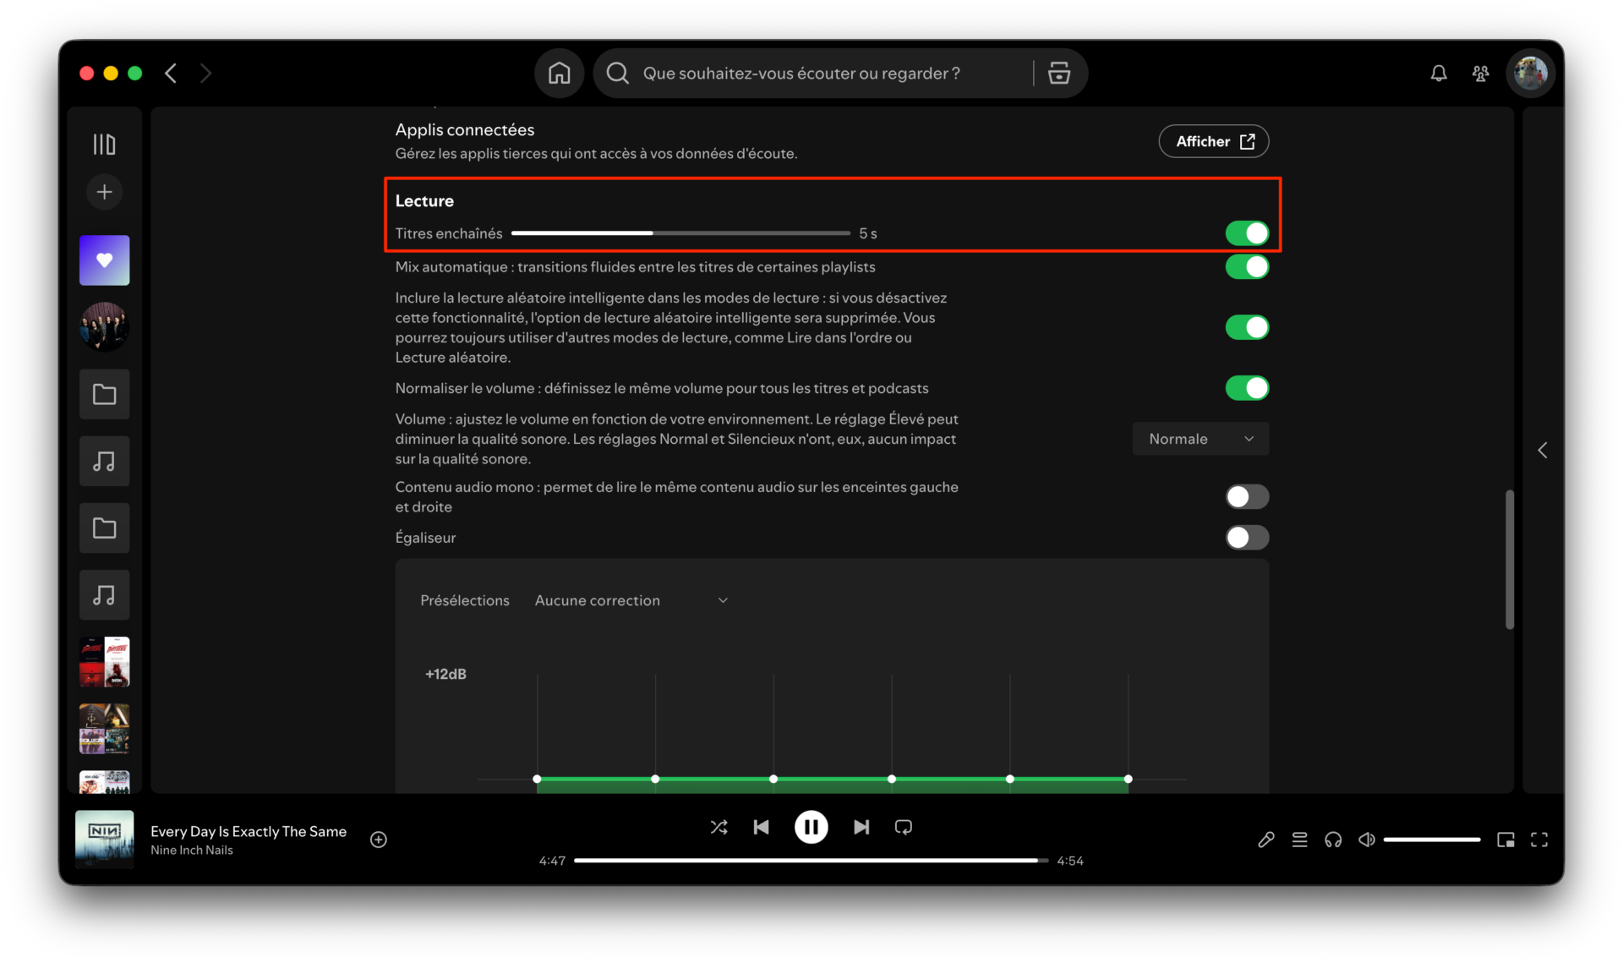Image resolution: width=1623 pixels, height=963 pixels.
Task: Open the band photo artist thumbnail
Action: pos(104,326)
